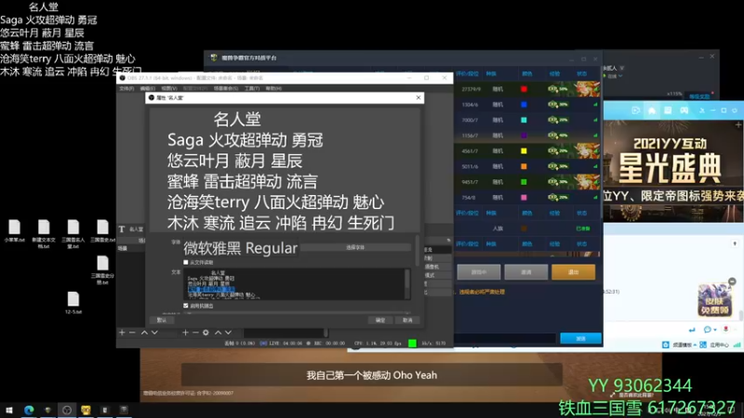Open the 2021YY互动 星光盛典 banner

click(x=673, y=171)
